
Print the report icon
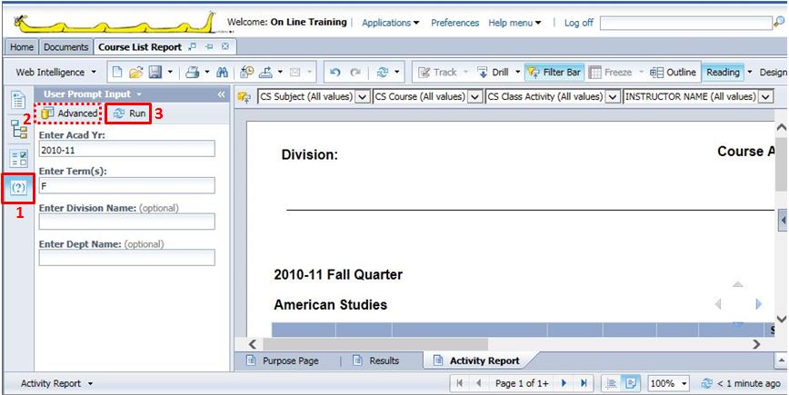(x=193, y=73)
